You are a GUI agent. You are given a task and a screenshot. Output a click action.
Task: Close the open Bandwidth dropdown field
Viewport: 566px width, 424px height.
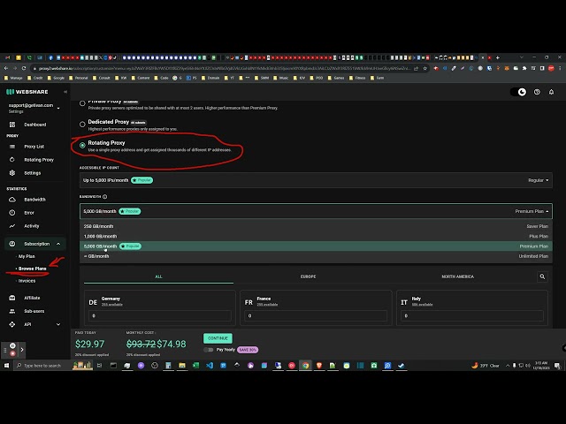(x=316, y=211)
